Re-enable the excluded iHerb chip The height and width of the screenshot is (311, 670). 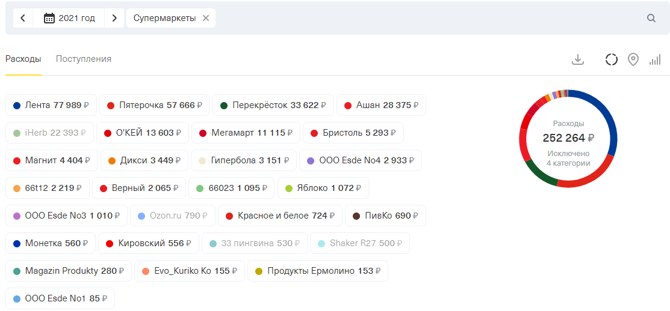point(49,133)
